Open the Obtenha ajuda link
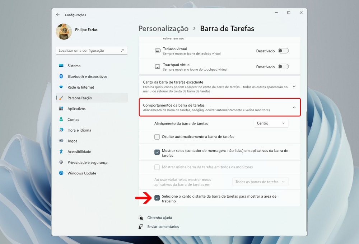Viewport: 359px width, 244px height. click(x=159, y=218)
